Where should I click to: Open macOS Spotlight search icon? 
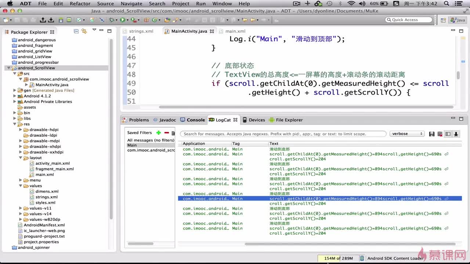click(446, 4)
